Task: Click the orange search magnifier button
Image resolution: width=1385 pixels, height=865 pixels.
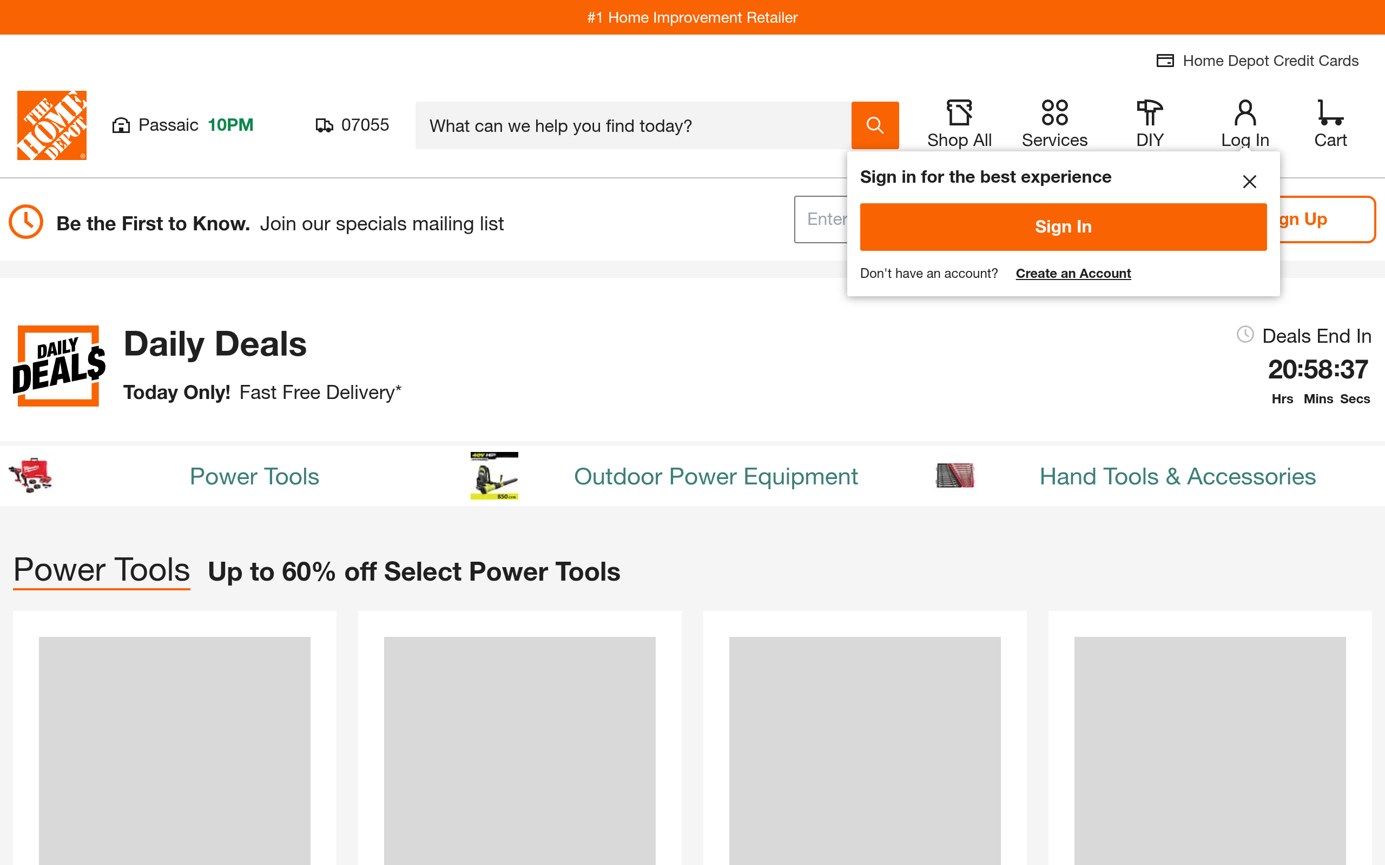Action: tap(875, 125)
